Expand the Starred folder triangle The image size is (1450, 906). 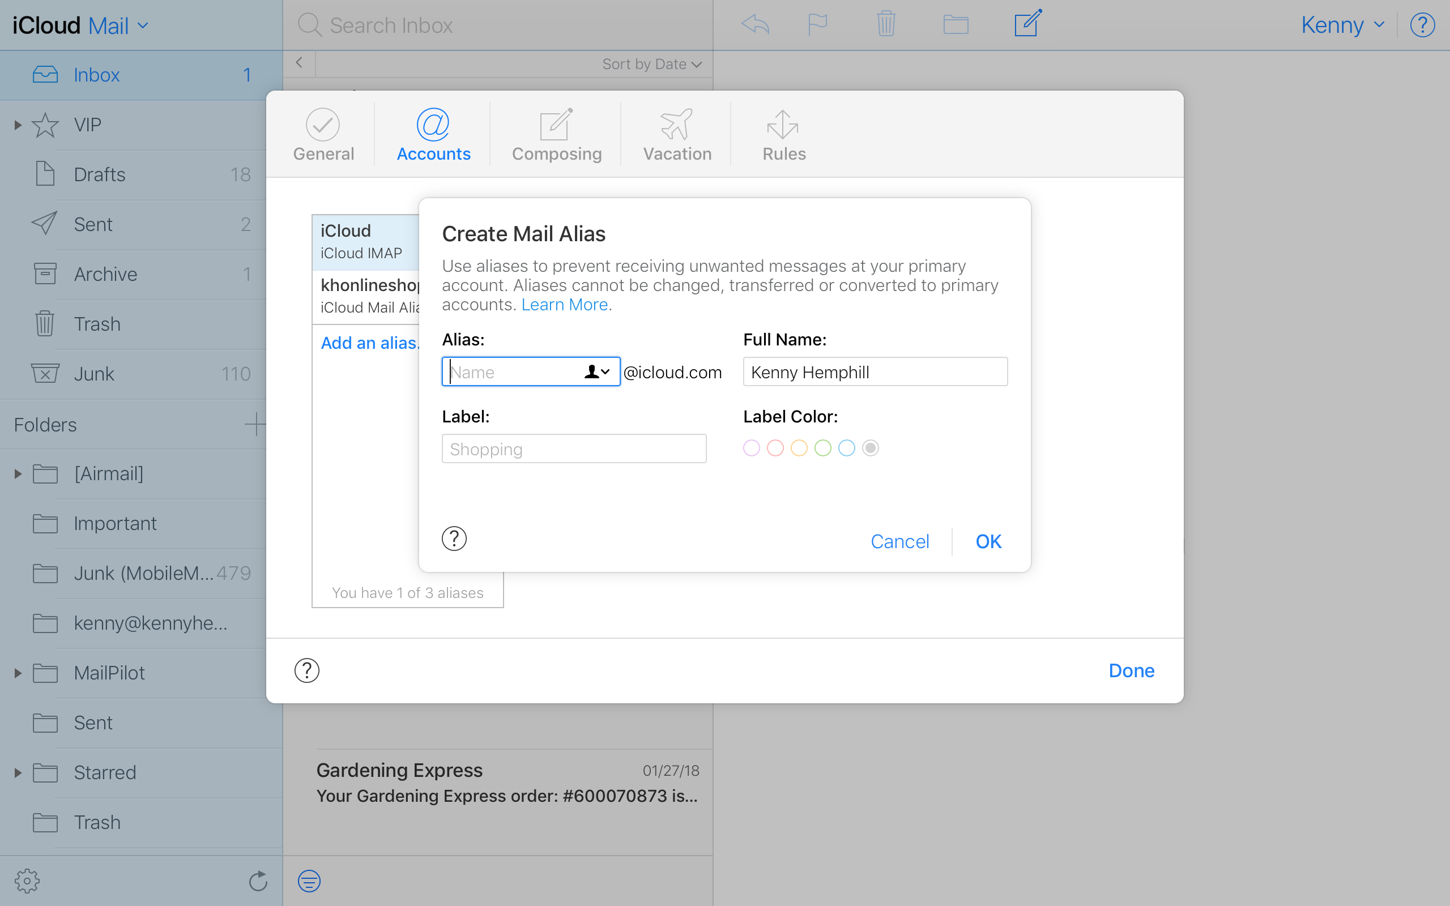[18, 772]
